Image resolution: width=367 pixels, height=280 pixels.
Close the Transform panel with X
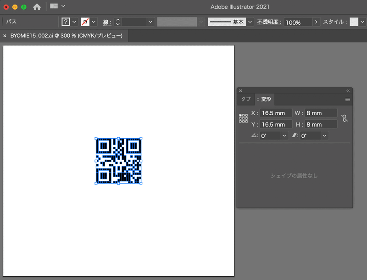tap(240, 91)
